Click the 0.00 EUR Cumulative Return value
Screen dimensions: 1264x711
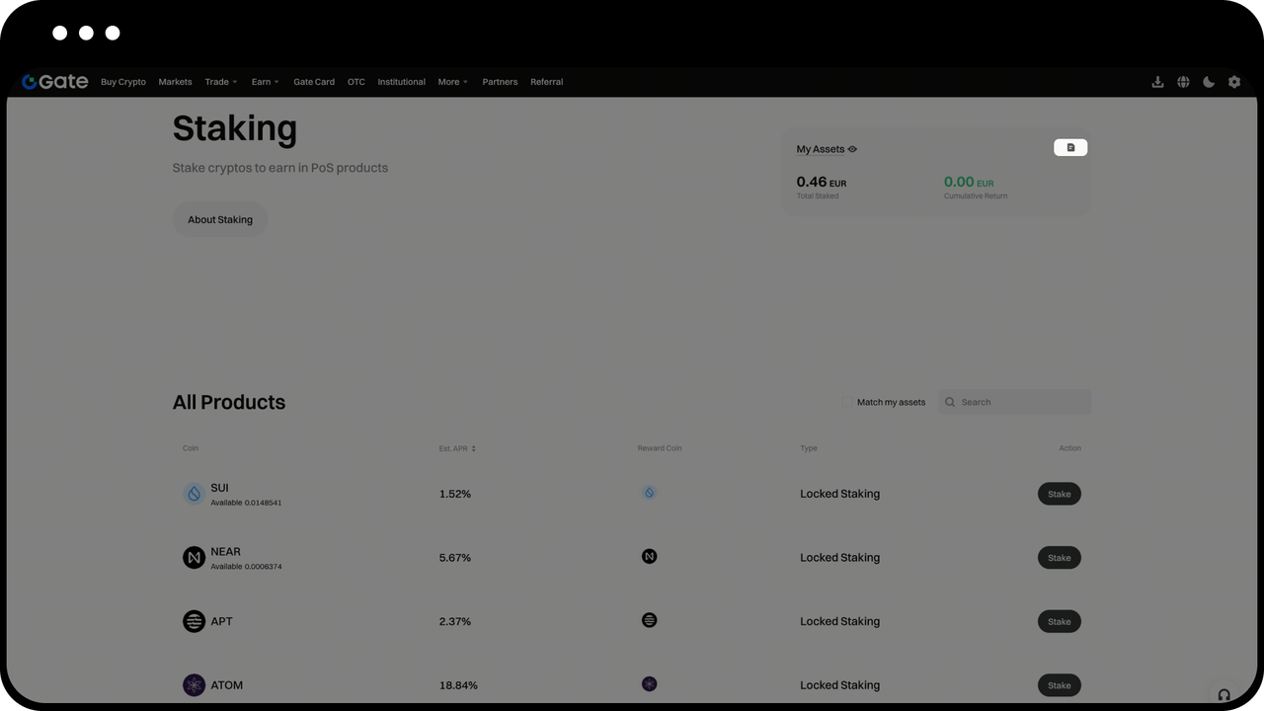tap(969, 182)
